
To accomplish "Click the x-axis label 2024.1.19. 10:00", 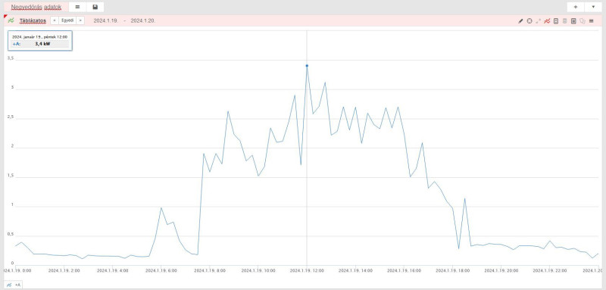I will click(x=258, y=271).
